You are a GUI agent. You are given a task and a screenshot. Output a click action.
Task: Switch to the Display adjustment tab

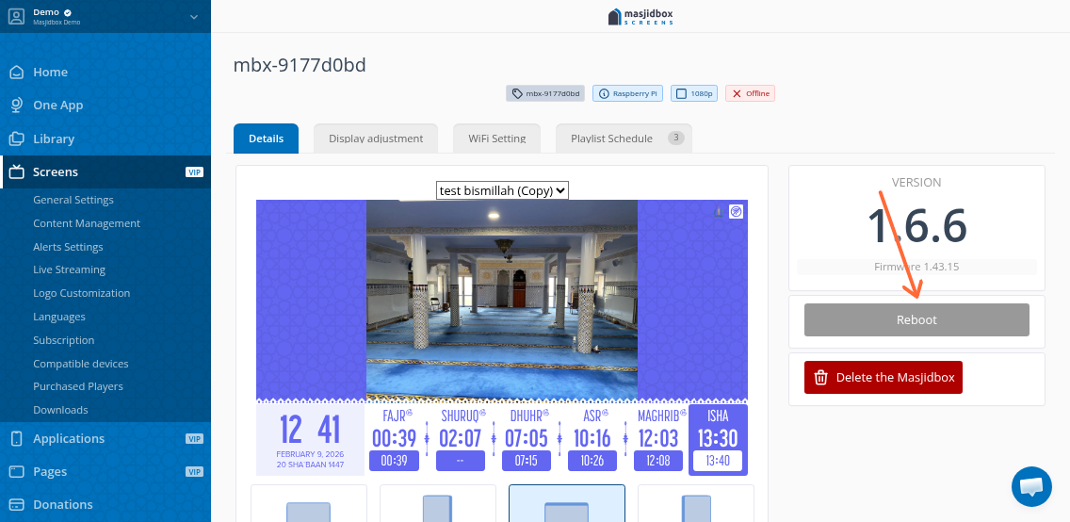(x=376, y=139)
